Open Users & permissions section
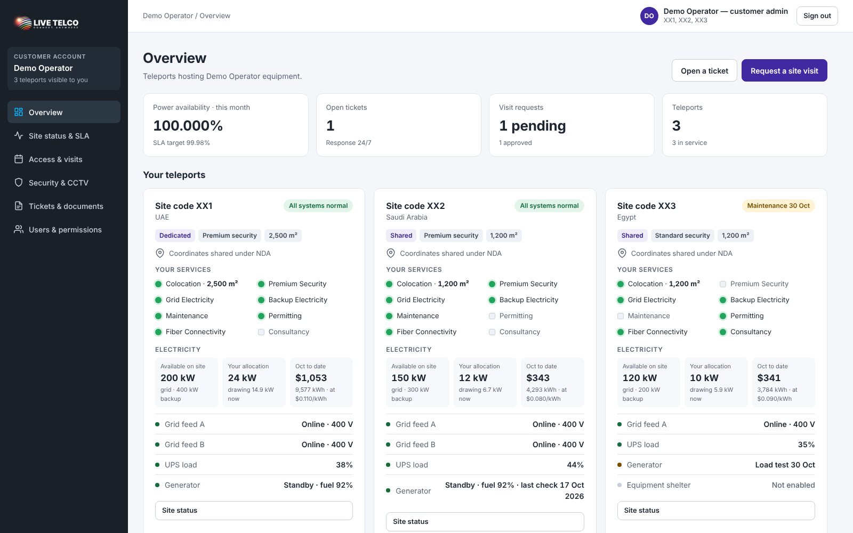Screen dimensions: 853x533 click(x=64, y=229)
